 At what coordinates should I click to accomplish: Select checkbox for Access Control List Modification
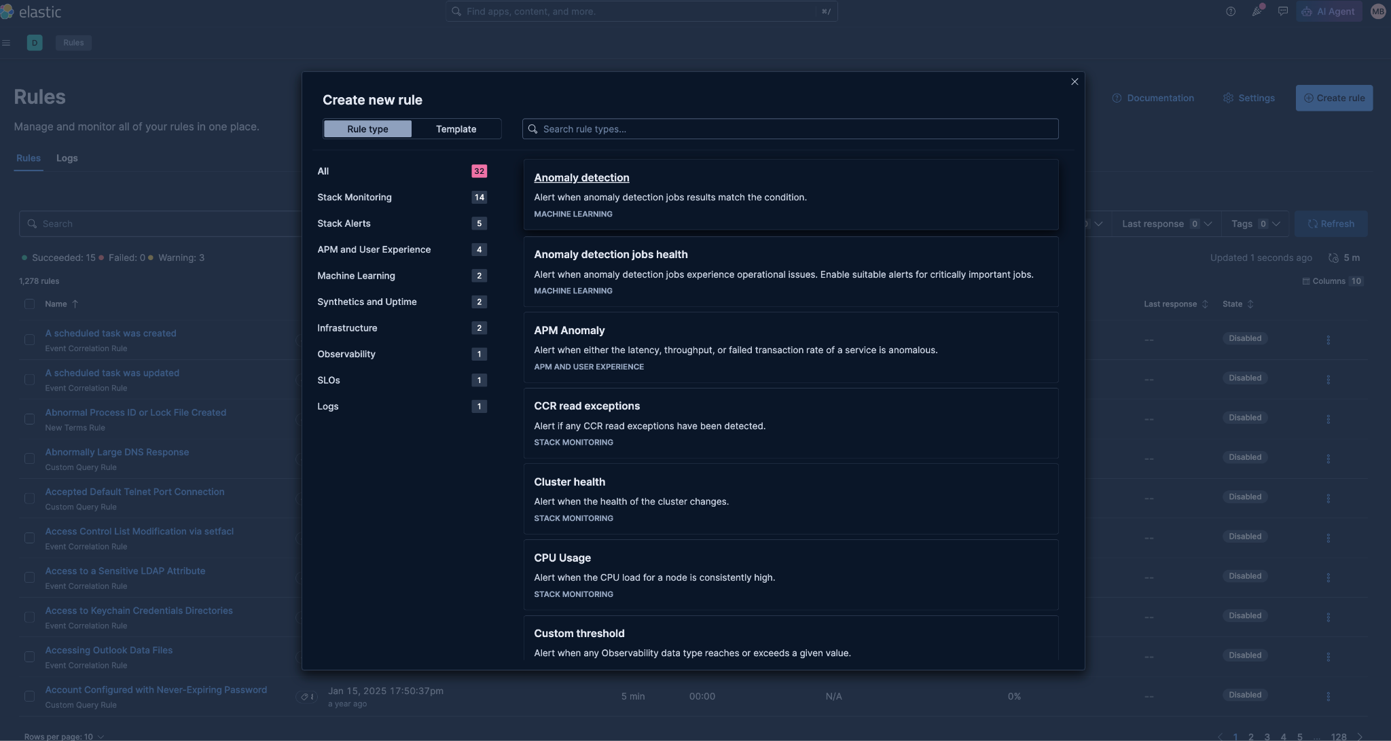29,538
